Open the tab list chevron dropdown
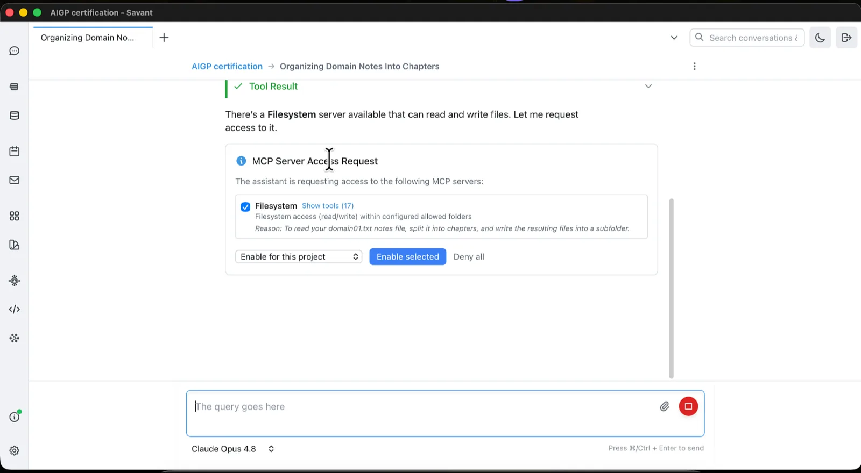 click(674, 38)
